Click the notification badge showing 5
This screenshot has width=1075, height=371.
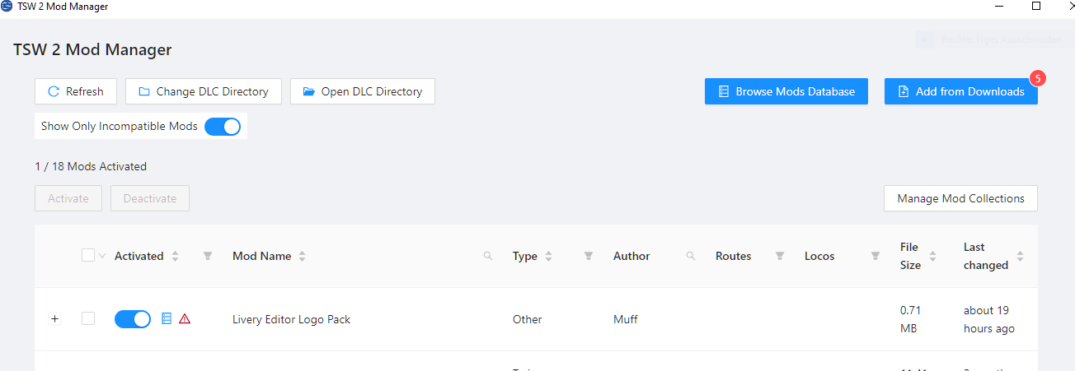[1037, 78]
